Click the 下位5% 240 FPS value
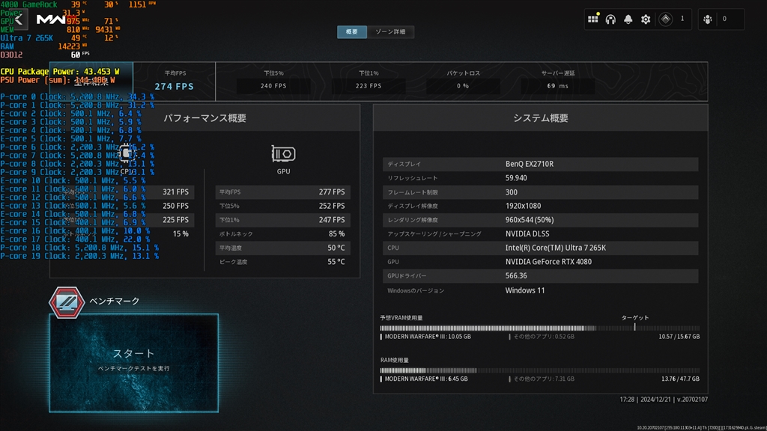 coord(273,86)
